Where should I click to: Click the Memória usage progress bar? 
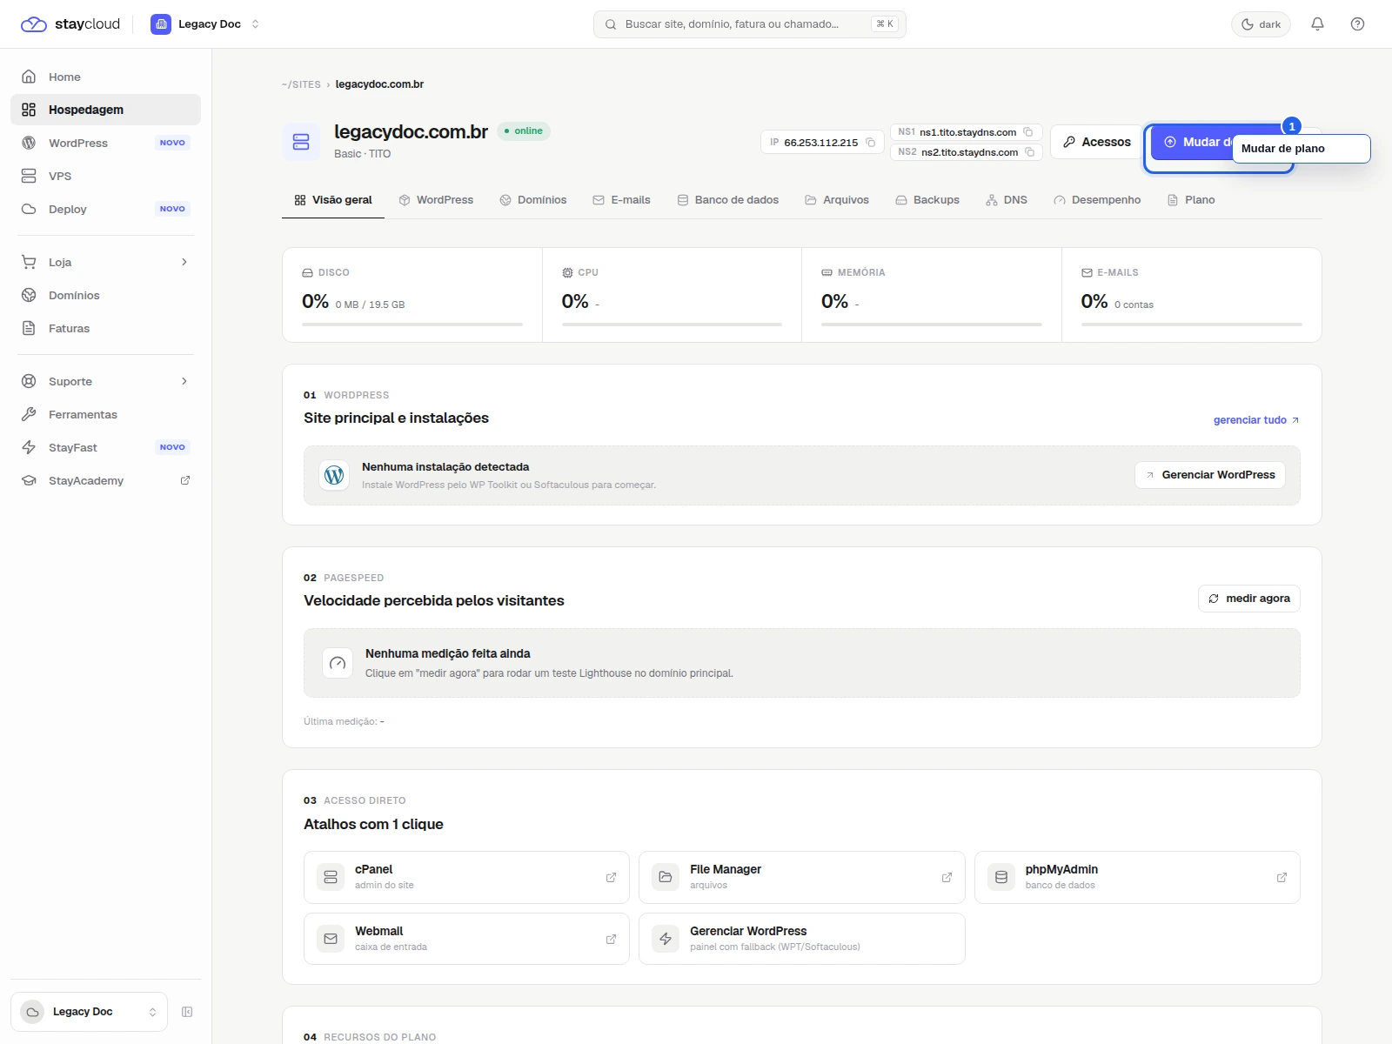click(932, 325)
